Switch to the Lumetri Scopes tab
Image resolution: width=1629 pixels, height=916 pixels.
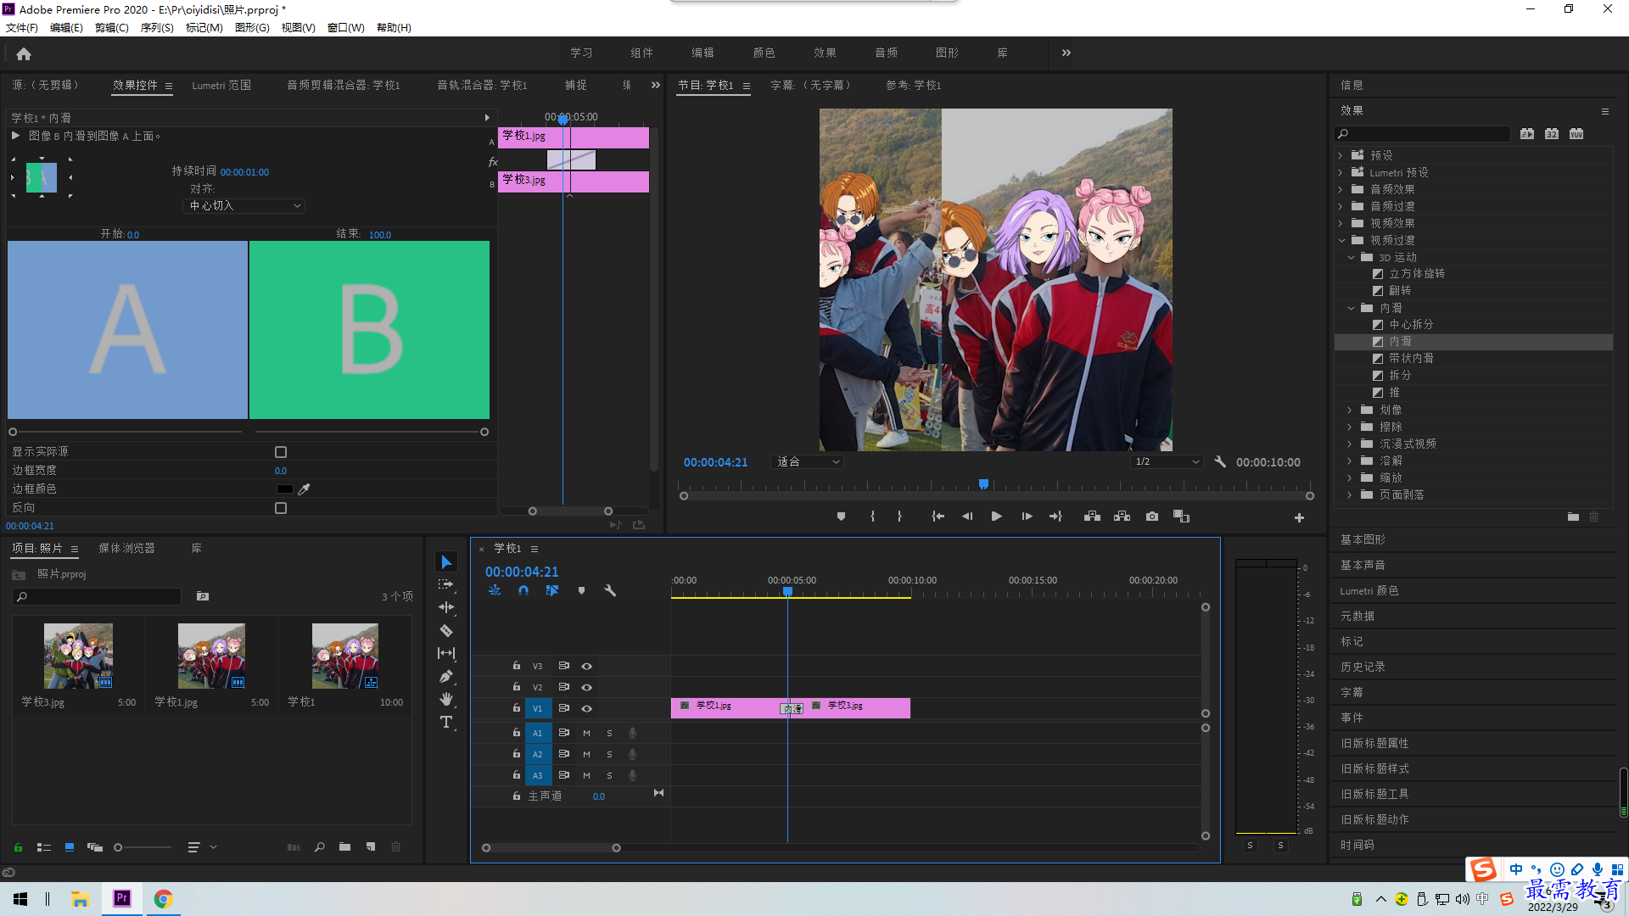221,86
